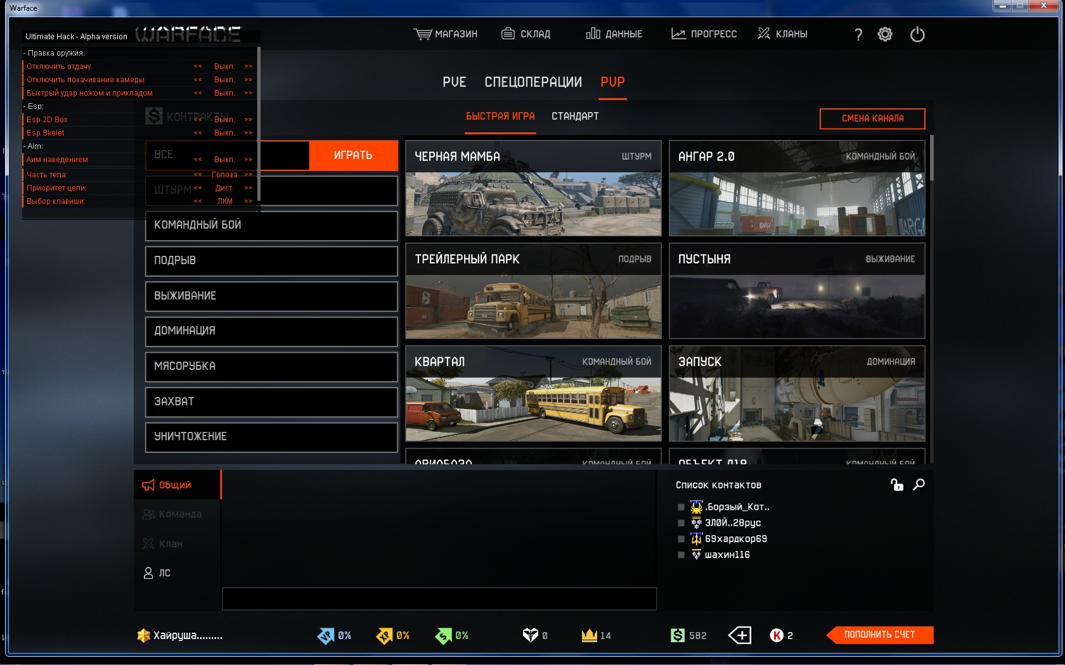Image resolution: width=1065 pixels, height=665 pixels.
Task: Click left arrow for Аим наведением
Action: coord(198,160)
